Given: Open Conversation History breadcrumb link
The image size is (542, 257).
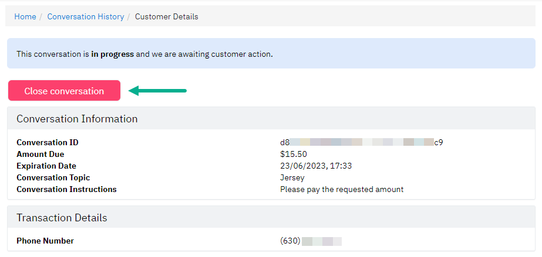Looking at the screenshot, I should pyautogui.click(x=85, y=16).
